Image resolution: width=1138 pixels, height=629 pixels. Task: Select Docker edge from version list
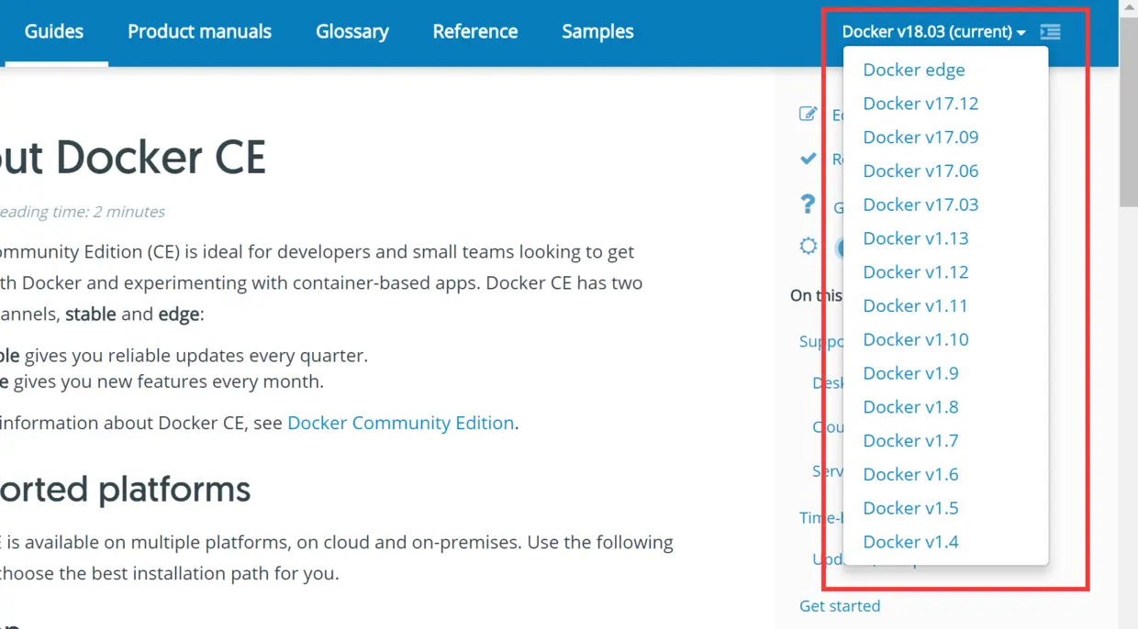[x=914, y=70]
